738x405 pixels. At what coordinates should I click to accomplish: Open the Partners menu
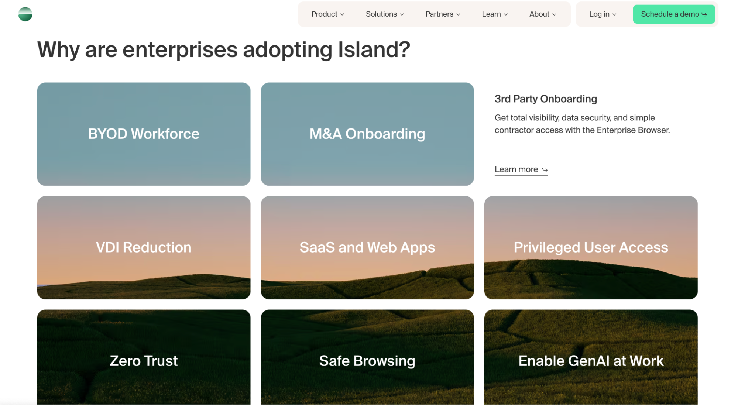tap(443, 14)
